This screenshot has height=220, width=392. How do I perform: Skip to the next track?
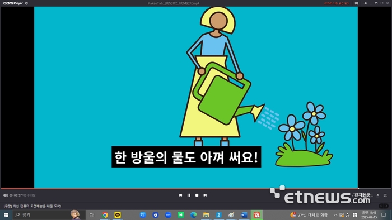(x=205, y=195)
